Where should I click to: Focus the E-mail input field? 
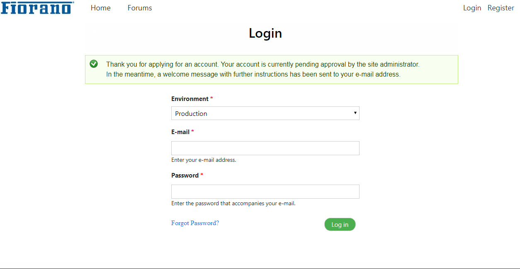(265, 148)
